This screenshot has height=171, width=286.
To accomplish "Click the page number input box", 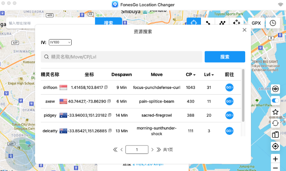I will coord(137,150).
